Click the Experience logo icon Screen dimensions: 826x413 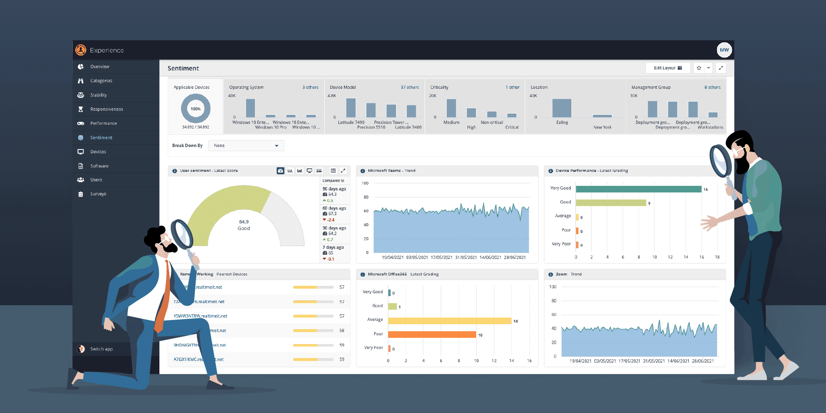coord(81,50)
